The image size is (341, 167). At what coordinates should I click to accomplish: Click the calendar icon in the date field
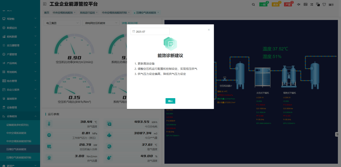133,31
